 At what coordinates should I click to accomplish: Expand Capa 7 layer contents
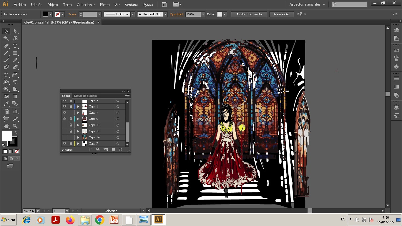click(x=78, y=144)
